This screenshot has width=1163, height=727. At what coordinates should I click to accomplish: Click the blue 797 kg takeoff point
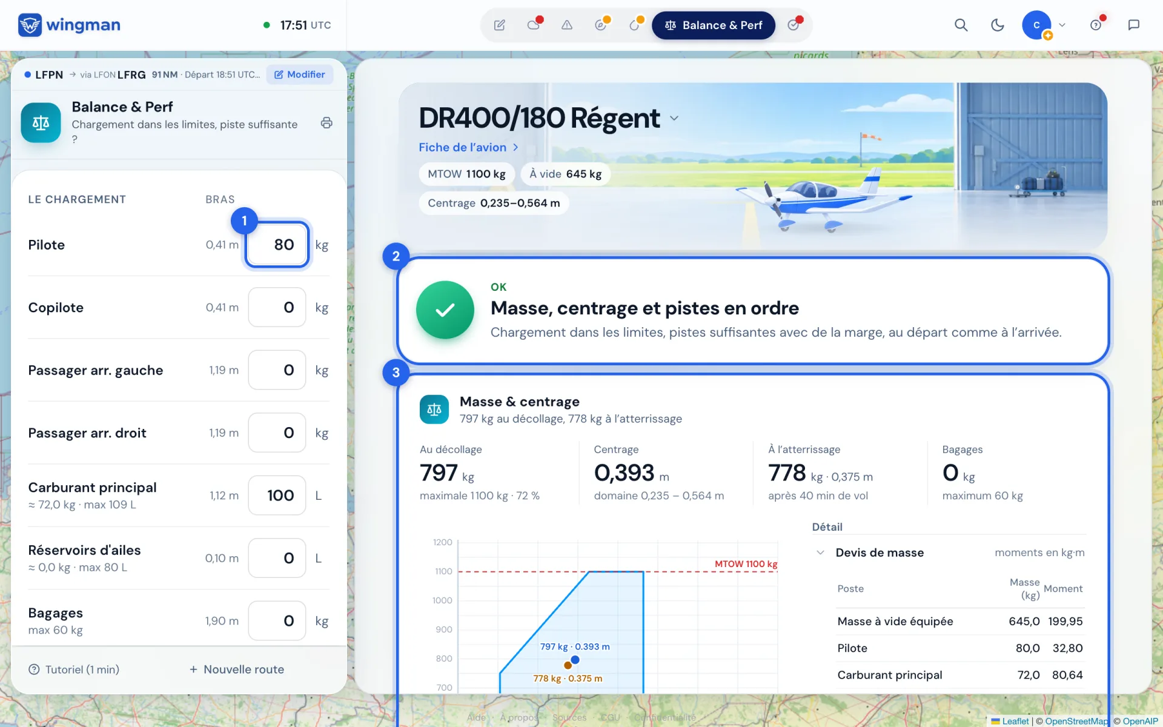(x=575, y=660)
